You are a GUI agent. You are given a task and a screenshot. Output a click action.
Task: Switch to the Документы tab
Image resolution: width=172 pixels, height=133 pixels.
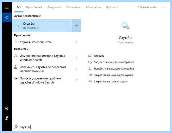point(54,7)
